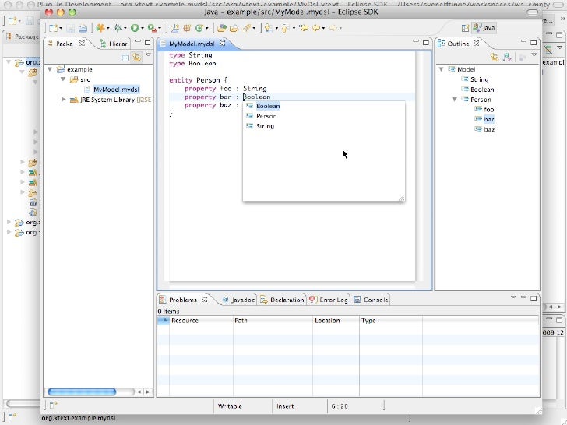Switch to the Declaration tab
Image resolution: width=567 pixels, height=425 pixels.
pyautogui.click(x=283, y=300)
